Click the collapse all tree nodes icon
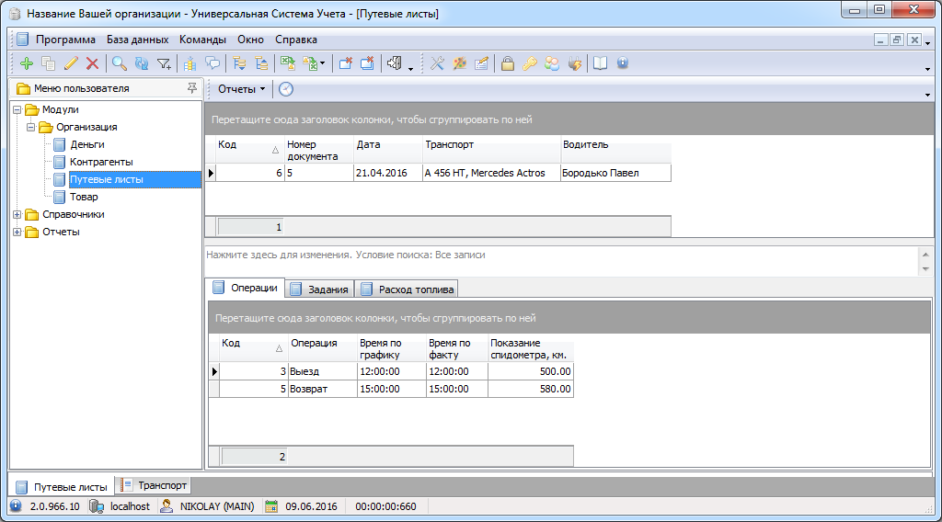Viewport: 942px width, 522px height. pyautogui.click(x=261, y=63)
